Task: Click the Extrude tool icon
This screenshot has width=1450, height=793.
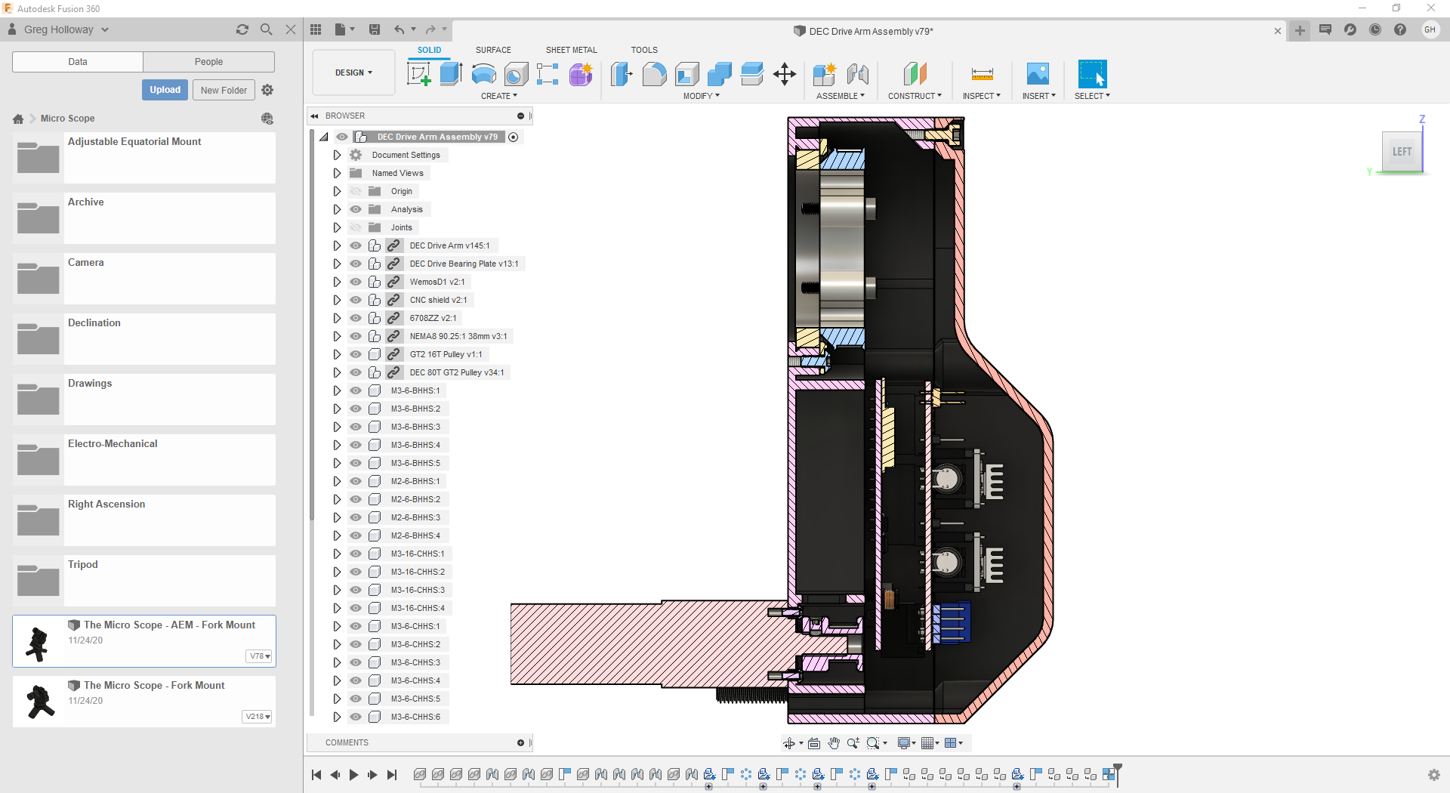Action: [451, 74]
